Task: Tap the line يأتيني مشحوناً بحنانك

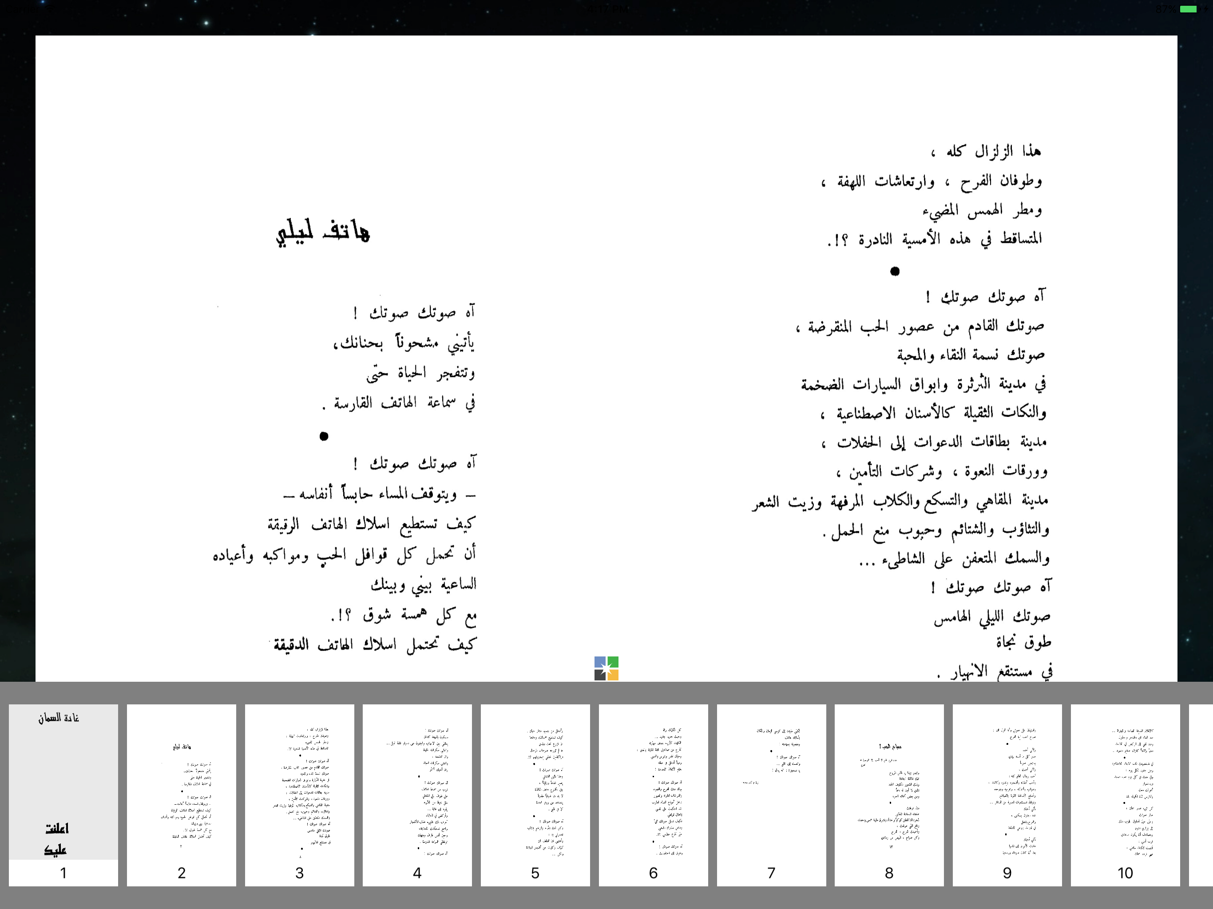Action: coord(404,343)
